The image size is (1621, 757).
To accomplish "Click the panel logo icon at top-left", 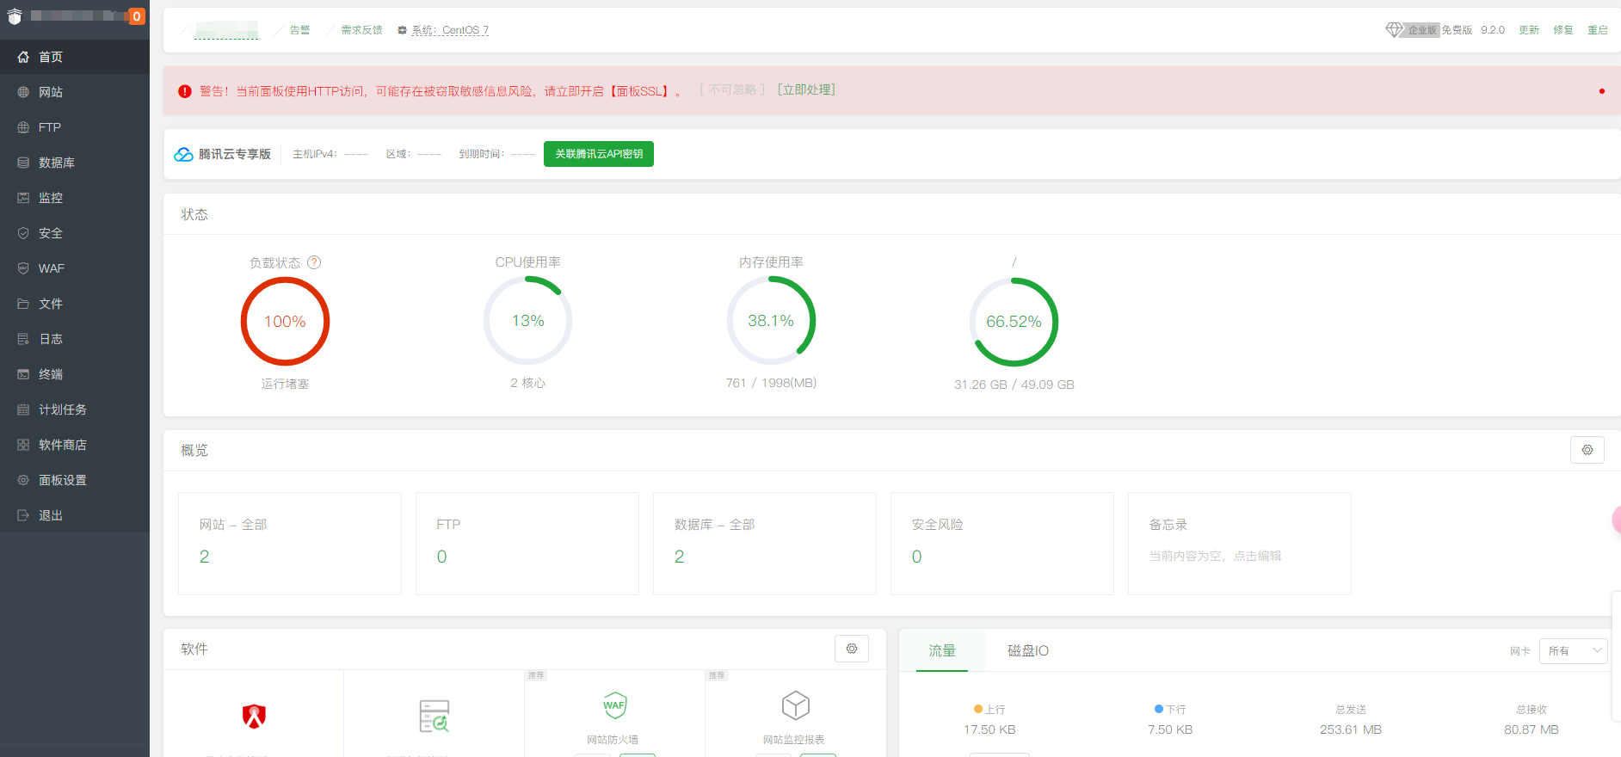I will [15, 16].
